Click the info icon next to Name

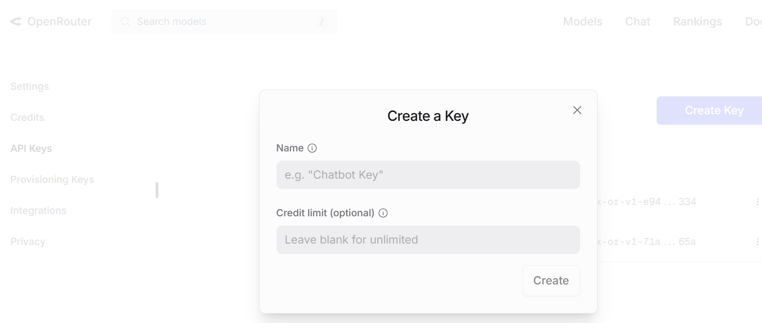(312, 148)
